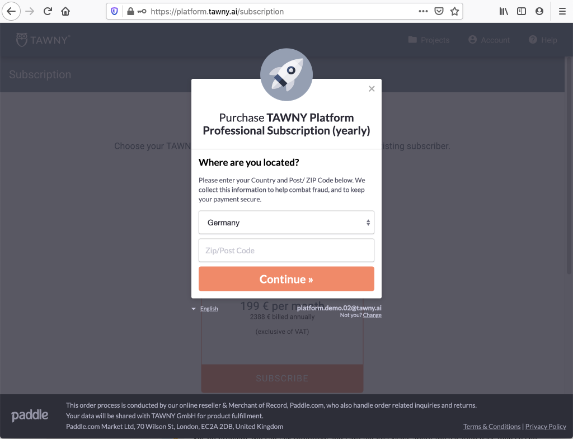
Task: Close the purchase dialog with X
Action: [372, 89]
